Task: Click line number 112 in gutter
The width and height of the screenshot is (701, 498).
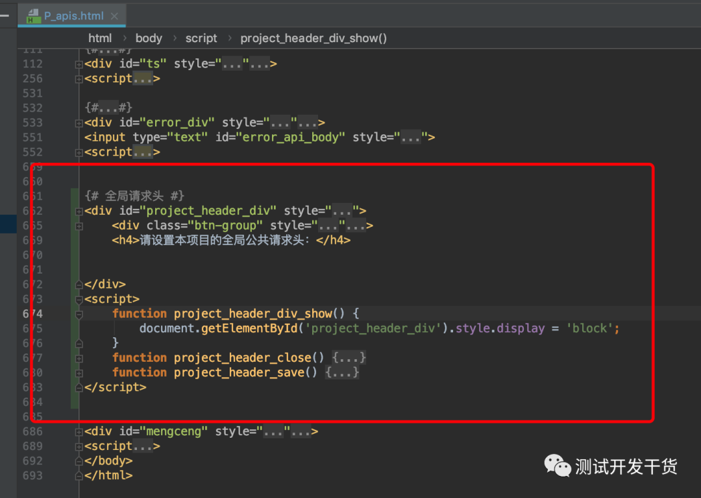Action: 32,64
